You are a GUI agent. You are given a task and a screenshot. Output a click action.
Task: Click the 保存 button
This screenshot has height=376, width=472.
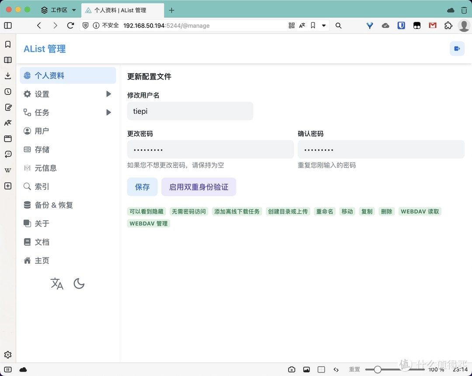(142, 187)
